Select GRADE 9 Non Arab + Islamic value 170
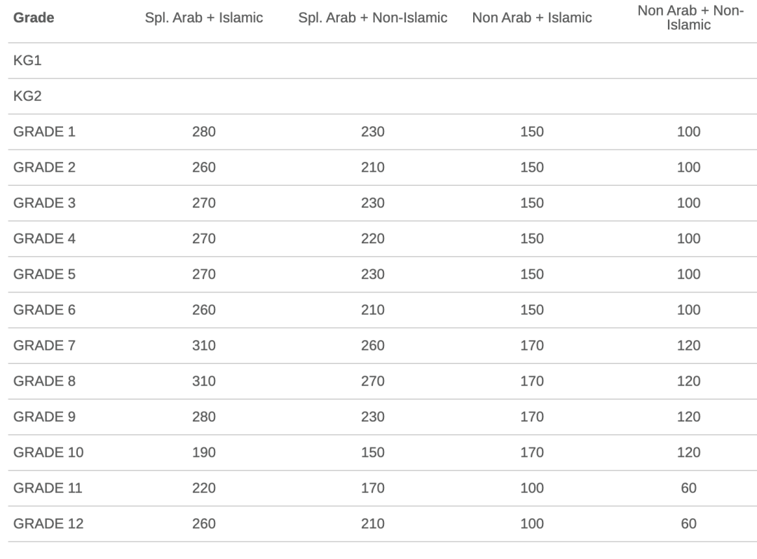Image resolution: width=757 pixels, height=559 pixels. (x=532, y=417)
